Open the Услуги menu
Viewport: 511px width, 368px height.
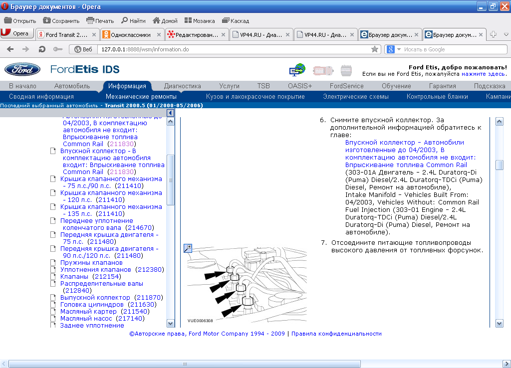pos(229,86)
